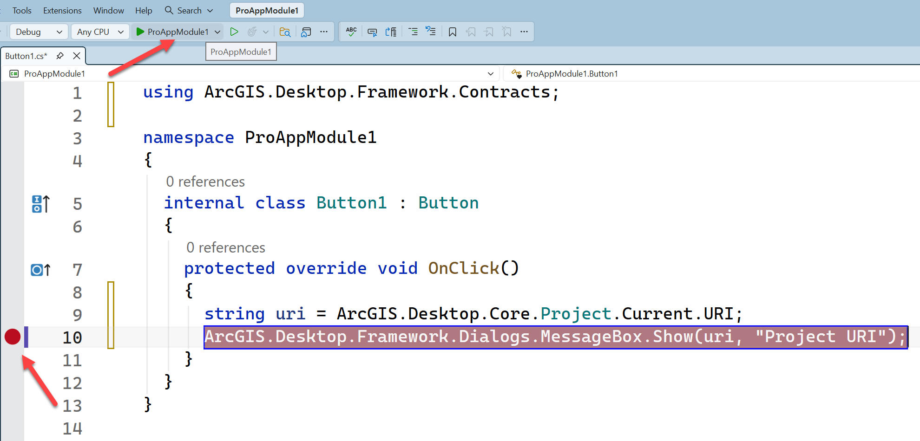This screenshot has width=920, height=441.
Task: Click 'using' keyword on line 1
Action: point(168,92)
